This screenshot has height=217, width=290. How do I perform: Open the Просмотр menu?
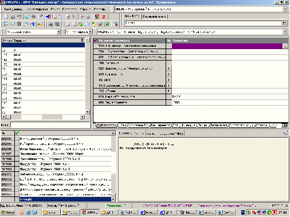pos(69,9)
